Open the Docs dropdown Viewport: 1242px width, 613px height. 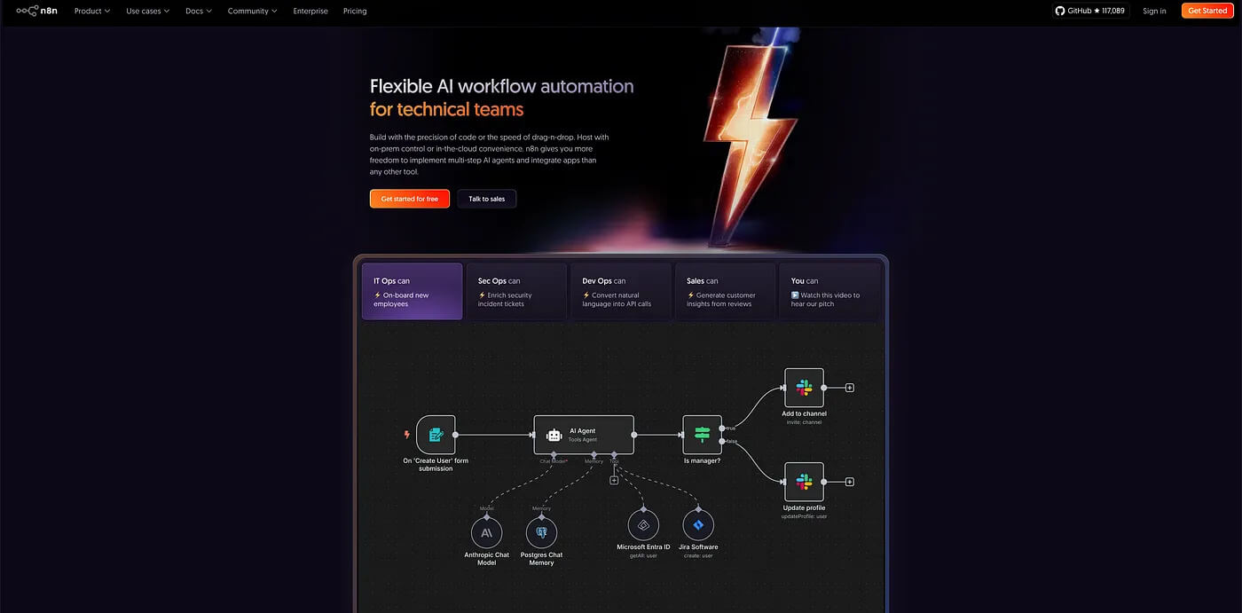point(199,11)
